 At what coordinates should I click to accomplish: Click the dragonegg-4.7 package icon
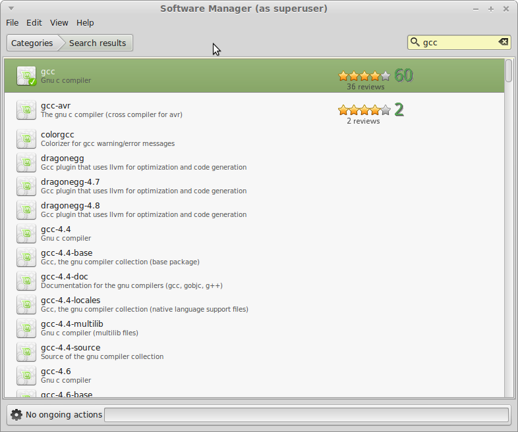(x=26, y=186)
